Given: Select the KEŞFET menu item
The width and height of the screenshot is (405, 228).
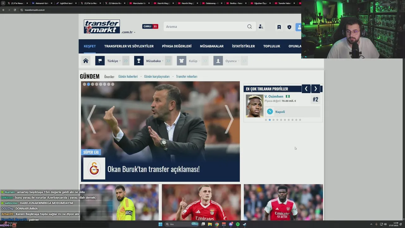Looking at the screenshot, I should click(90, 46).
